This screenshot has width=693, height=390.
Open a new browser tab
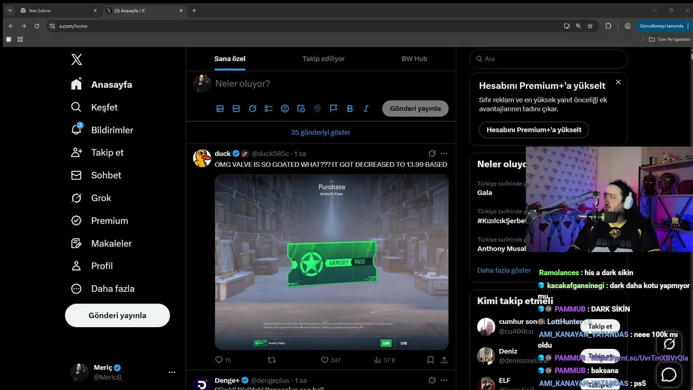point(194,10)
